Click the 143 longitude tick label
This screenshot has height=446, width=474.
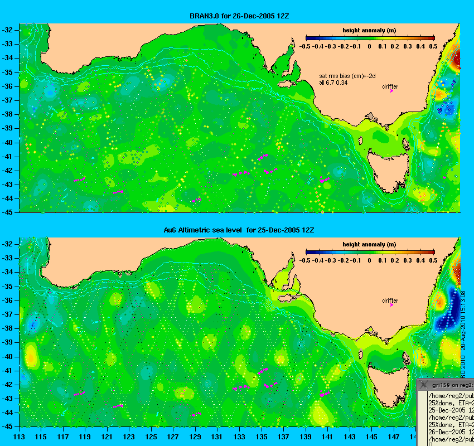coord(350,437)
